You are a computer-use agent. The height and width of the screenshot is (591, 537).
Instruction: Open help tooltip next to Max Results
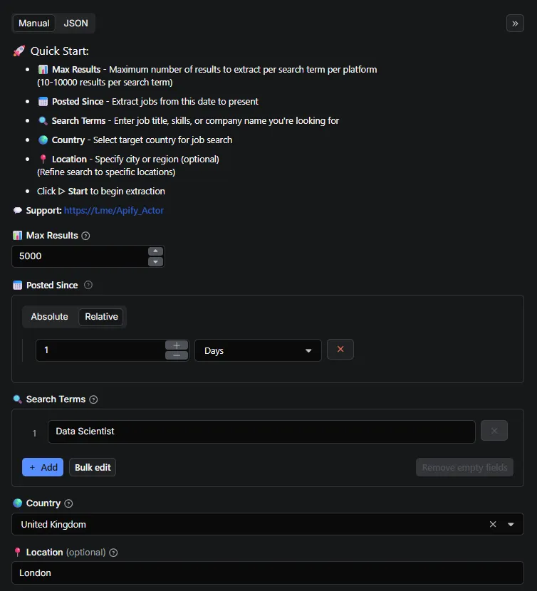(86, 236)
